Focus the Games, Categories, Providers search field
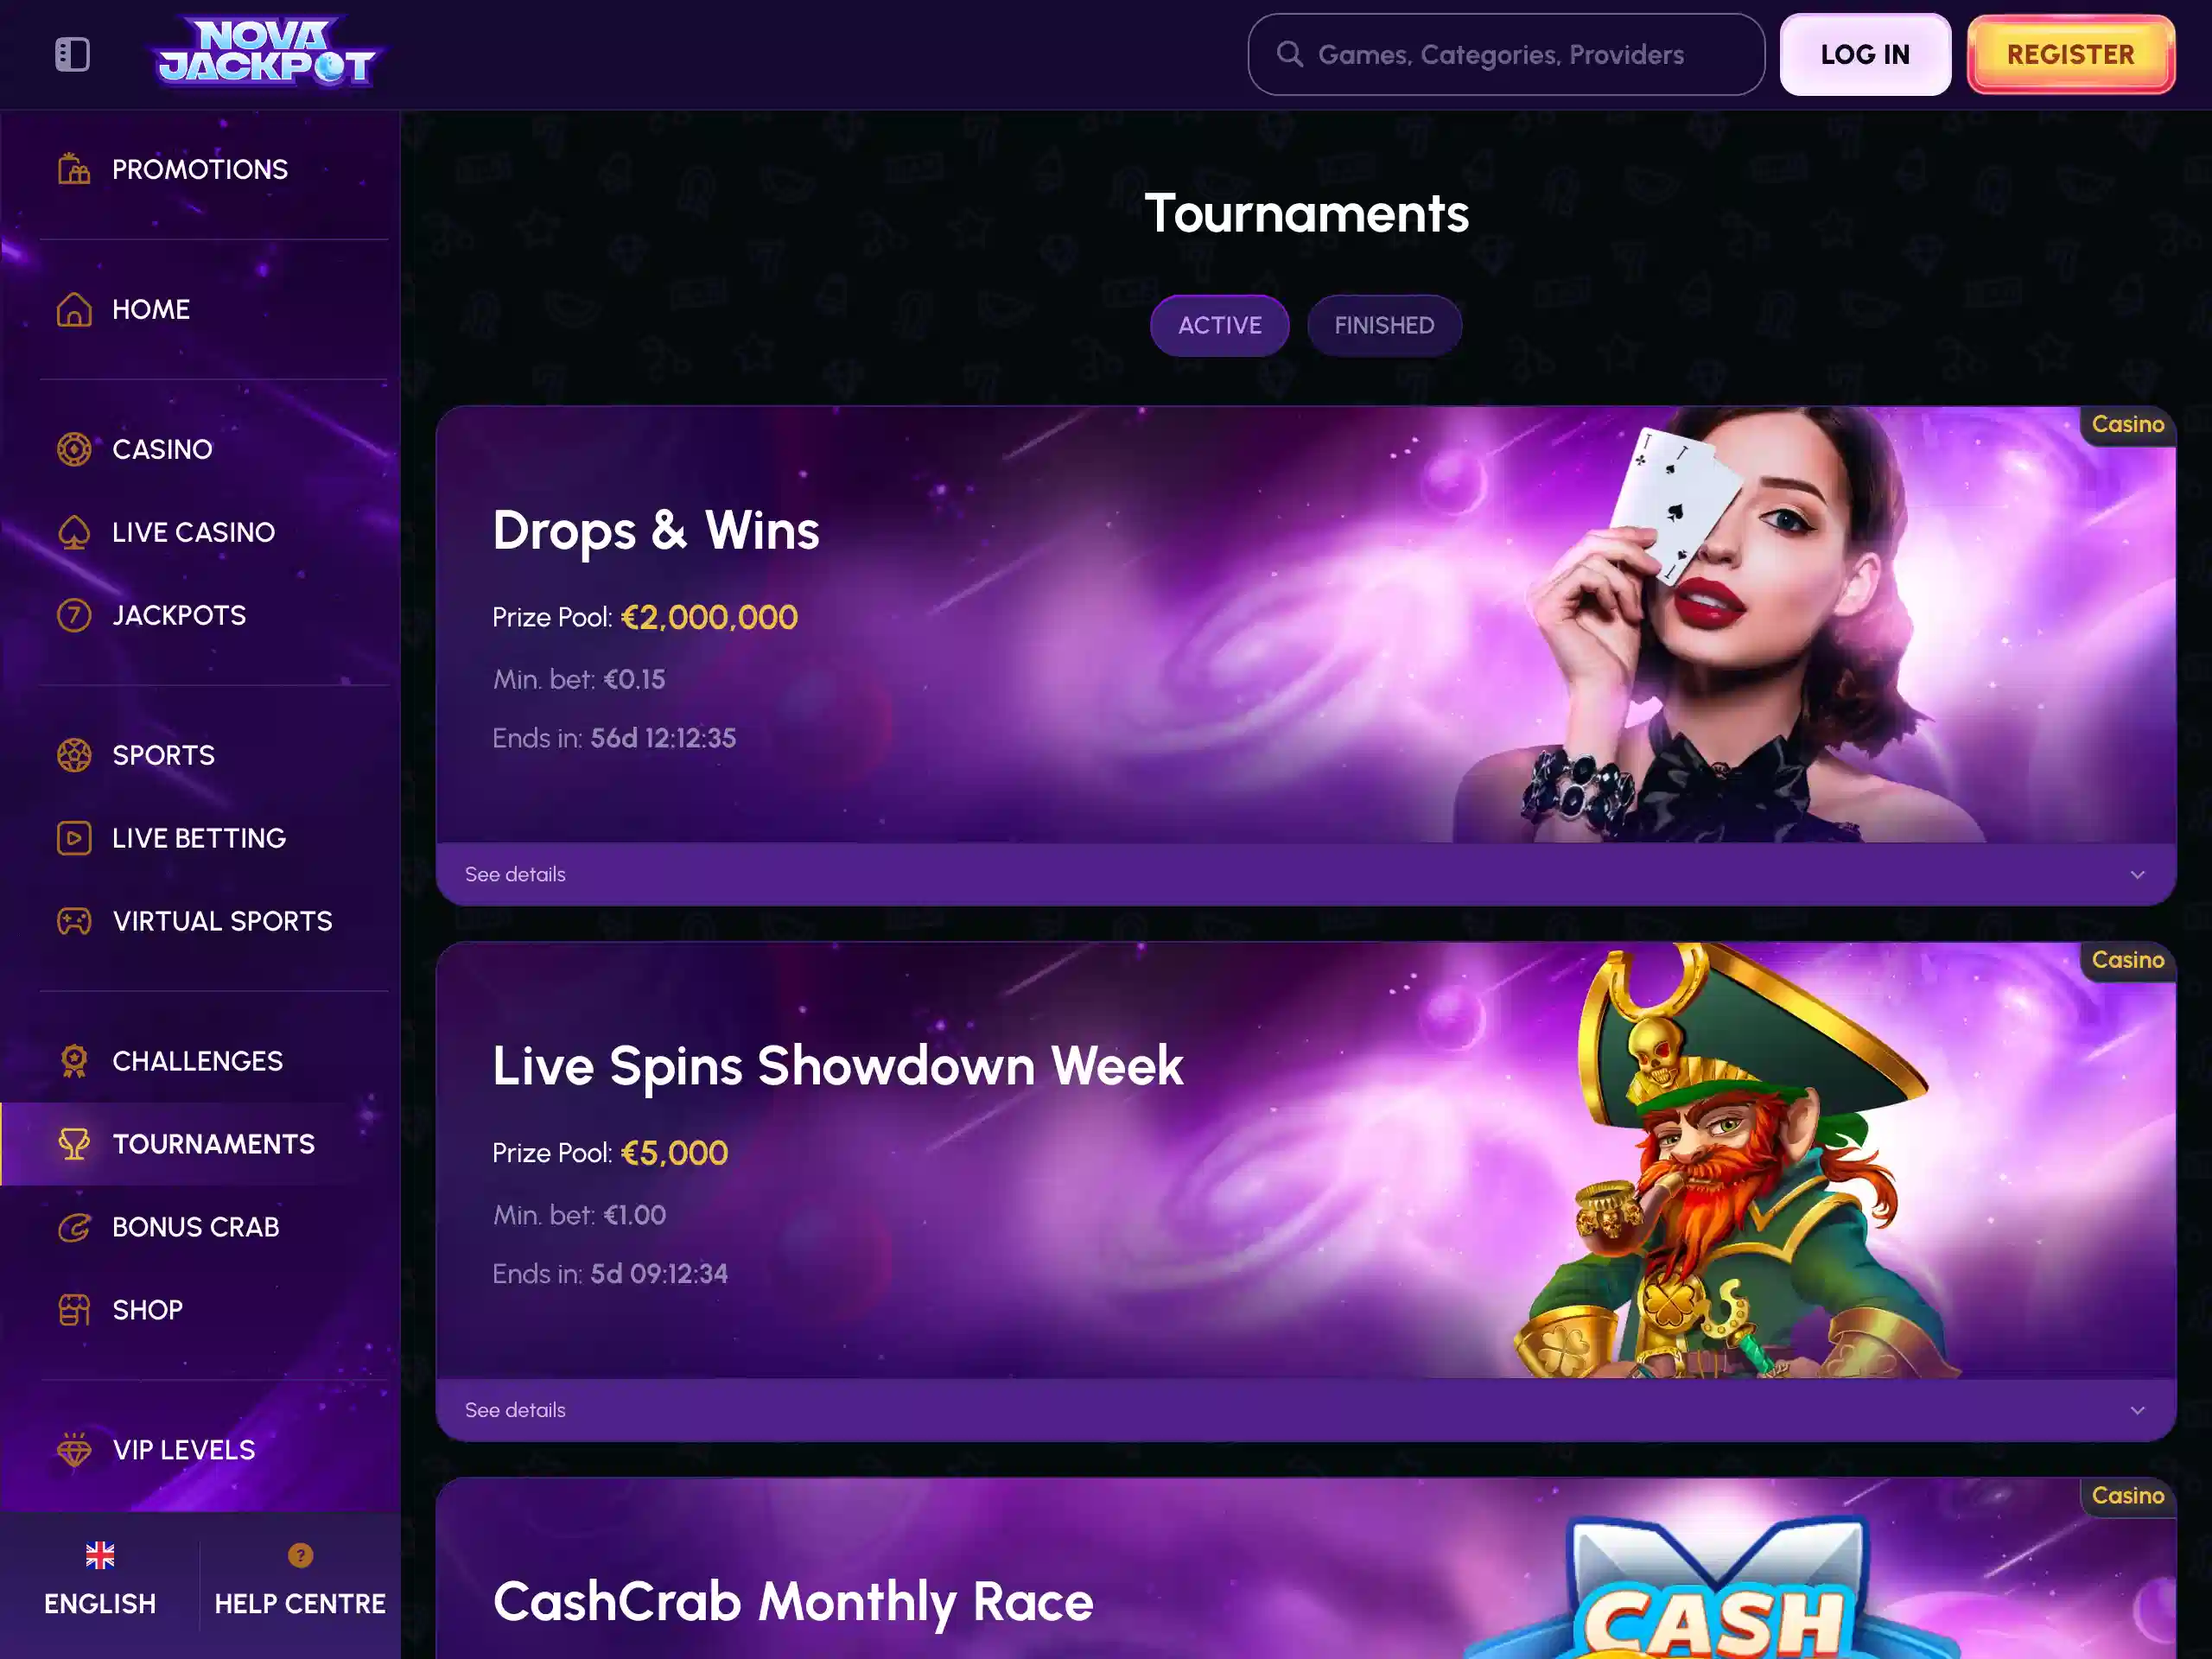 [x=1506, y=54]
